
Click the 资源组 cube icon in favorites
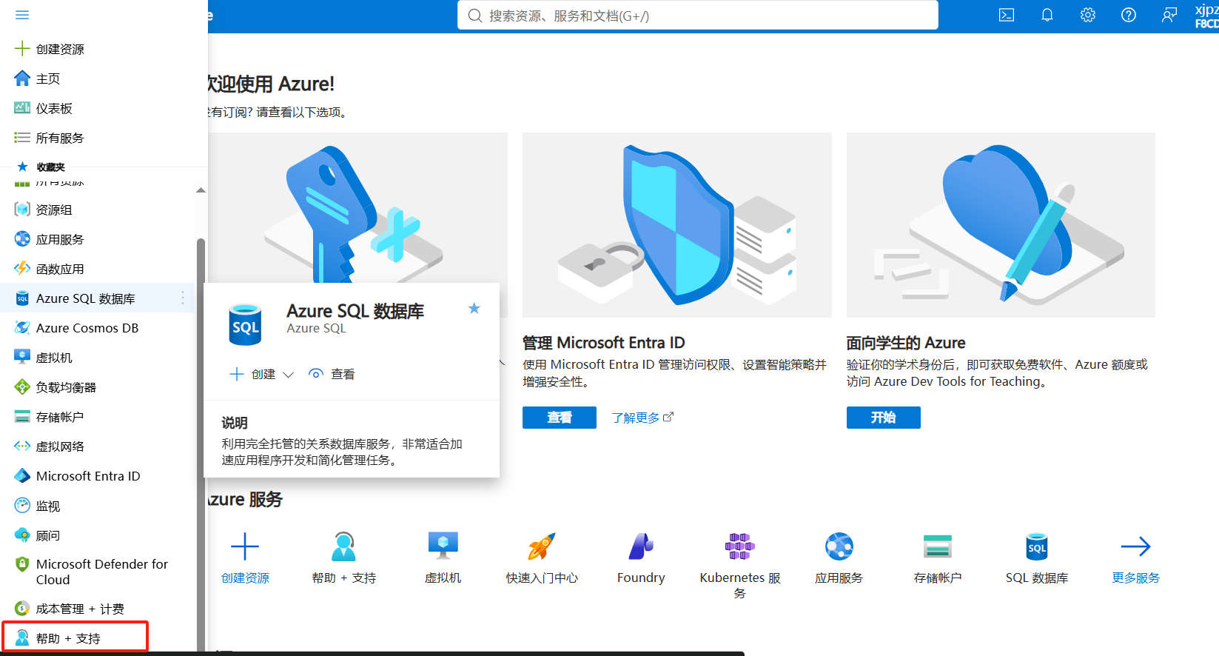click(x=22, y=210)
